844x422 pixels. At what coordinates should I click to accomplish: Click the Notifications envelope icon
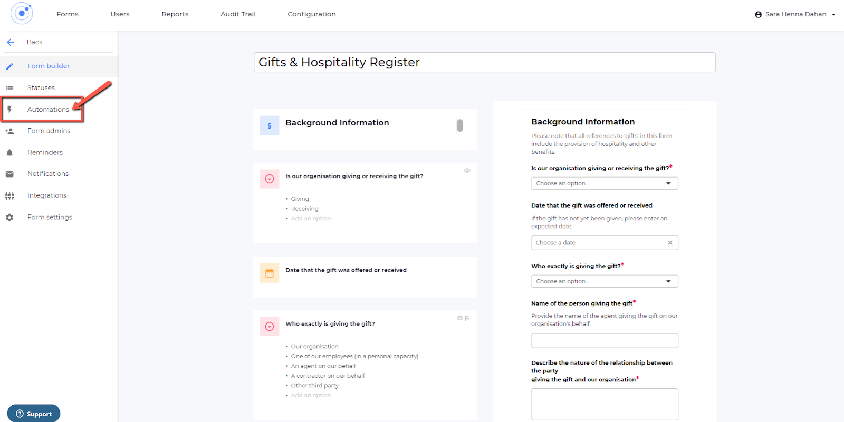(9, 174)
